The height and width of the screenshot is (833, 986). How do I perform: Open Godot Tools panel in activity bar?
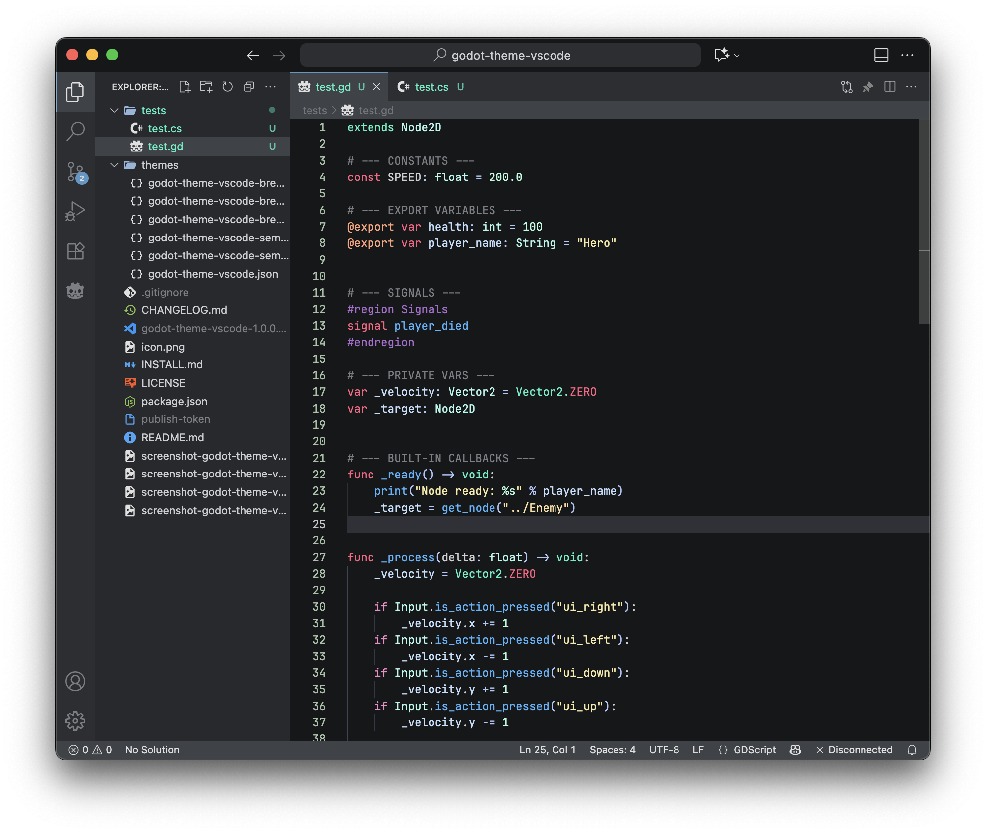pyautogui.click(x=75, y=291)
